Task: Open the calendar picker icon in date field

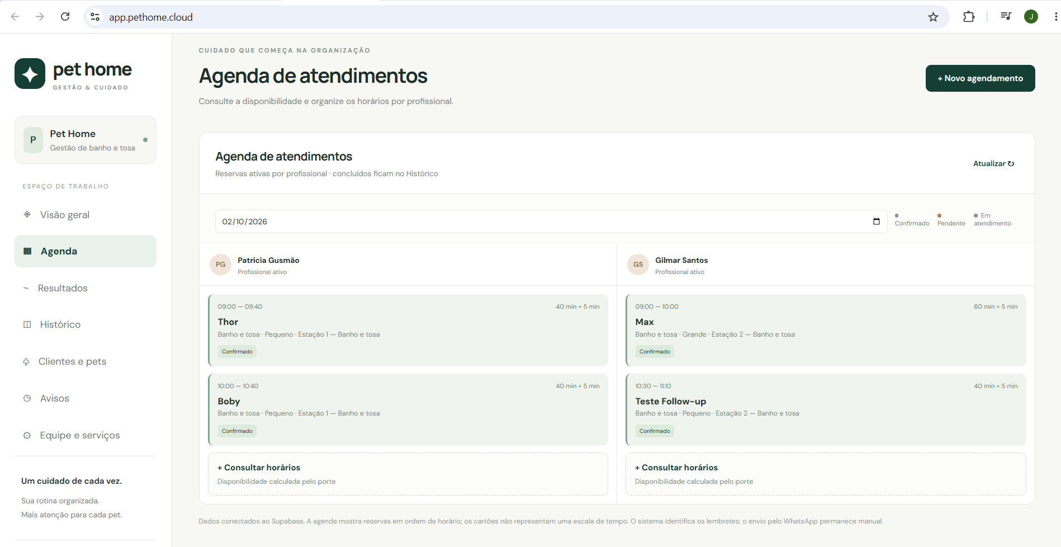Action: pyautogui.click(x=877, y=221)
